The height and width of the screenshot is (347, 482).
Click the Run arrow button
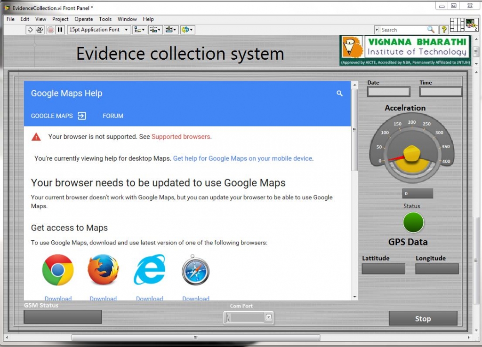pos(30,30)
